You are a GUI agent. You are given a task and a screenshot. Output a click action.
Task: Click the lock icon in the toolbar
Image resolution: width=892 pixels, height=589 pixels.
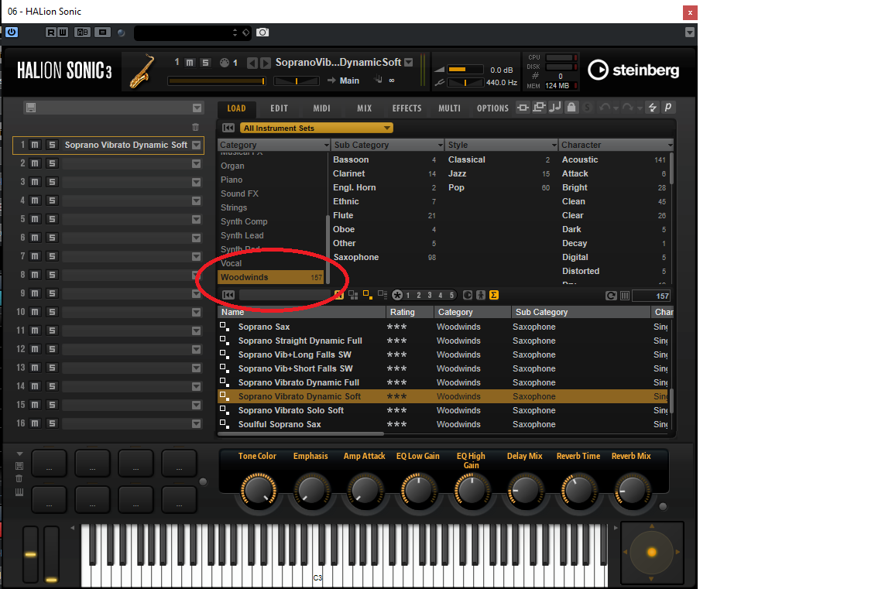[x=571, y=107]
